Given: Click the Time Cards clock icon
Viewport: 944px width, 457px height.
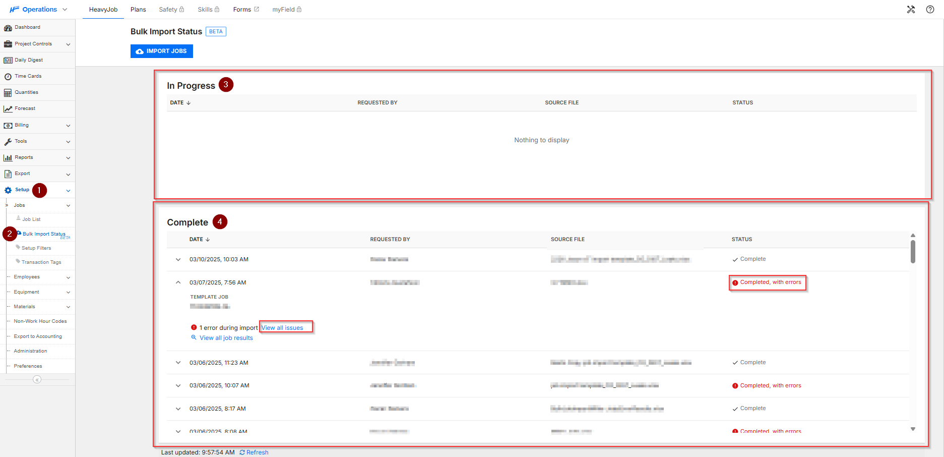Looking at the screenshot, I should [8, 77].
